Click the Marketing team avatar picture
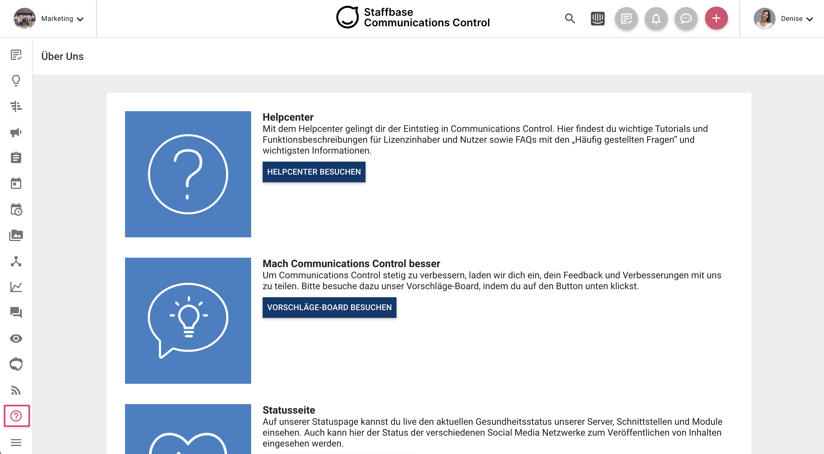The width and height of the screenshot is (824, 454). coord(25,19)
